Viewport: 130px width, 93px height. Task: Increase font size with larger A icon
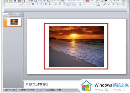tap(105, 4)
